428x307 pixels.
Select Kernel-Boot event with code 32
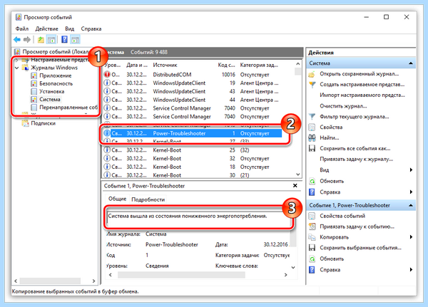[193, 158]
